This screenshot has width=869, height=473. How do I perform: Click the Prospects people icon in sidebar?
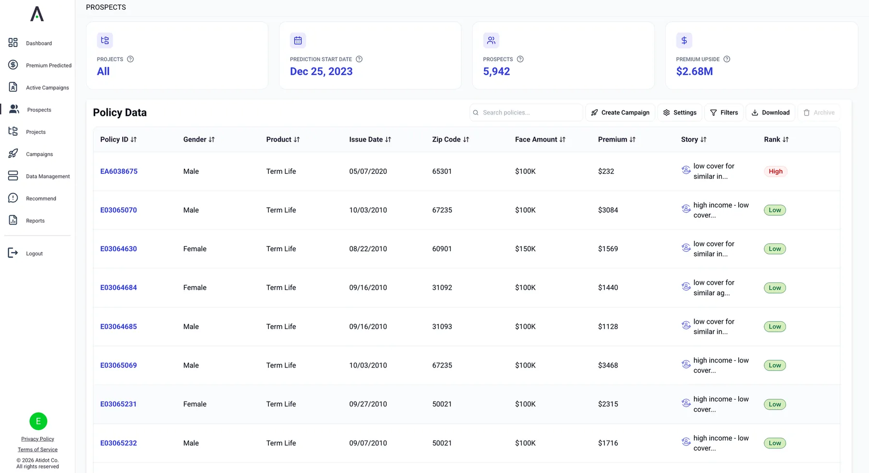[14, 109]
